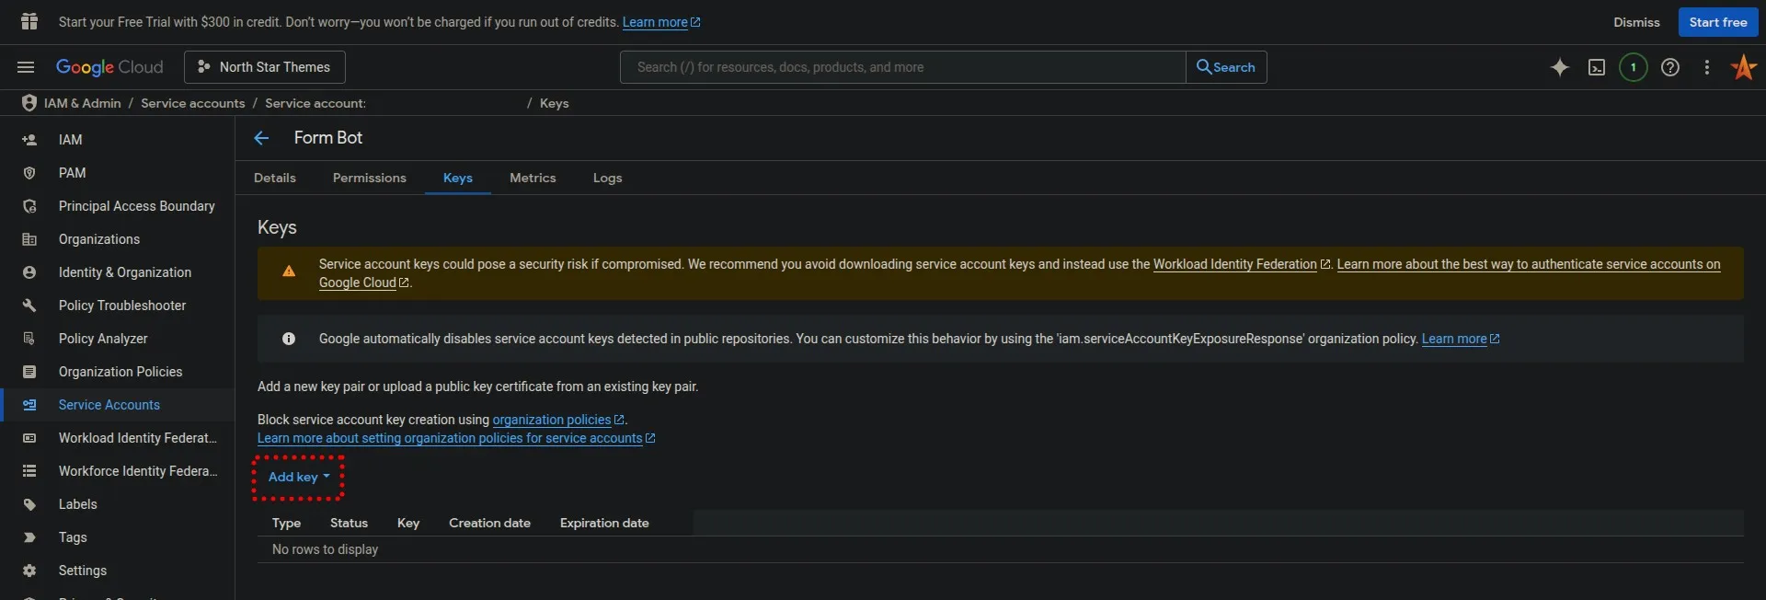Screen dimensions: 1766x600
Task: Click the Workload Identity Federation sidebar icon
Action: click(29, 438)
